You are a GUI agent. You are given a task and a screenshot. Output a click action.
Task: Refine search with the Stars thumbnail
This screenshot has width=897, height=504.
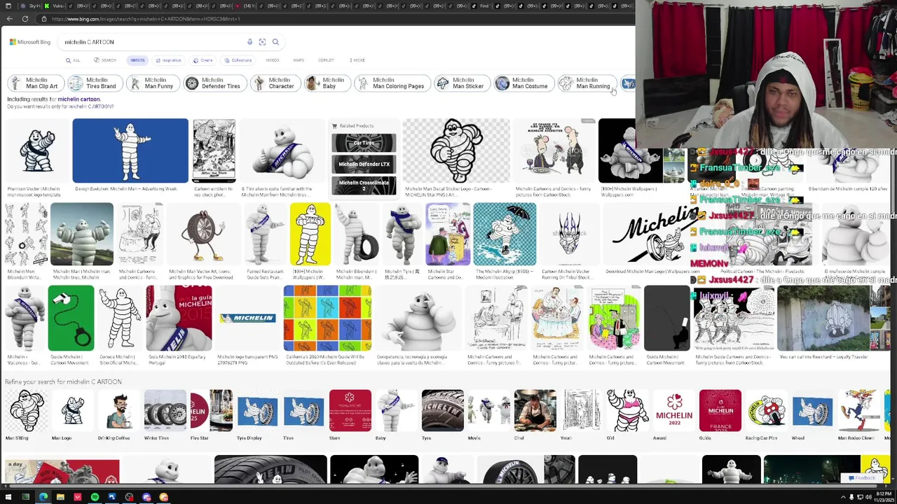(350, 410)
